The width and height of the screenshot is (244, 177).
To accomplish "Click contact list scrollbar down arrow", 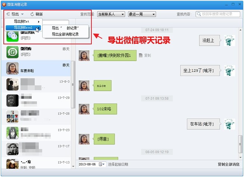I will coord(73,166).
